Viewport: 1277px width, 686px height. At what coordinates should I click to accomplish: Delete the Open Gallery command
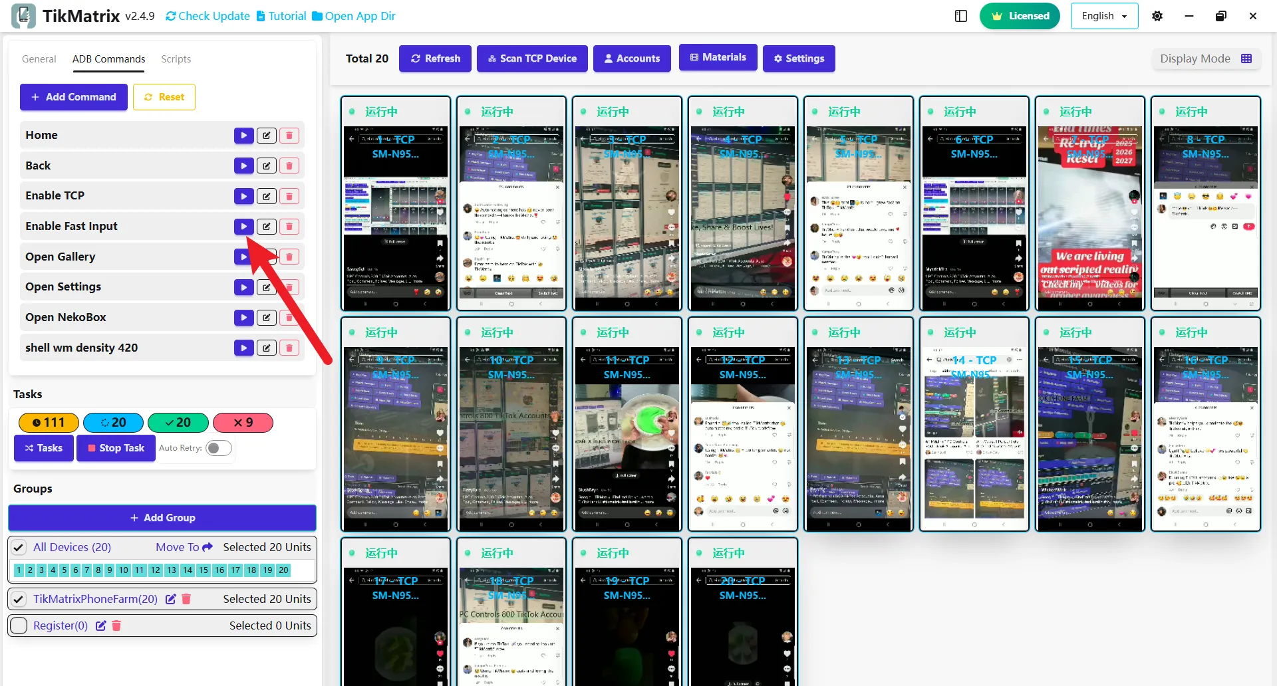[x=289, y=256]
